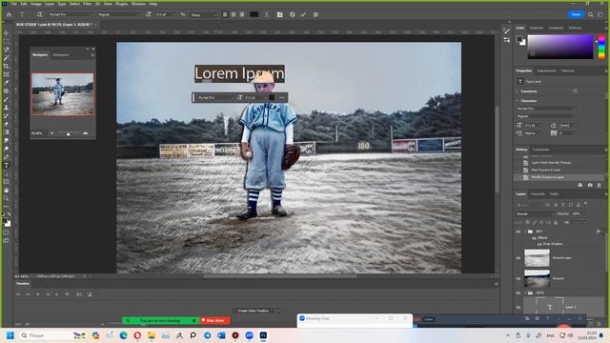Create new document from current state icon

click(x=580, y=185)
